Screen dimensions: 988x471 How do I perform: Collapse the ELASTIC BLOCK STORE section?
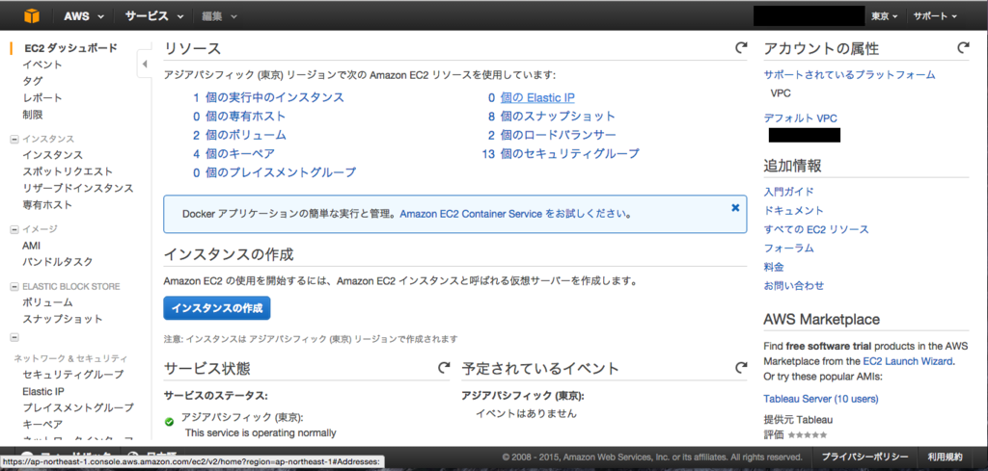[14, 287]
